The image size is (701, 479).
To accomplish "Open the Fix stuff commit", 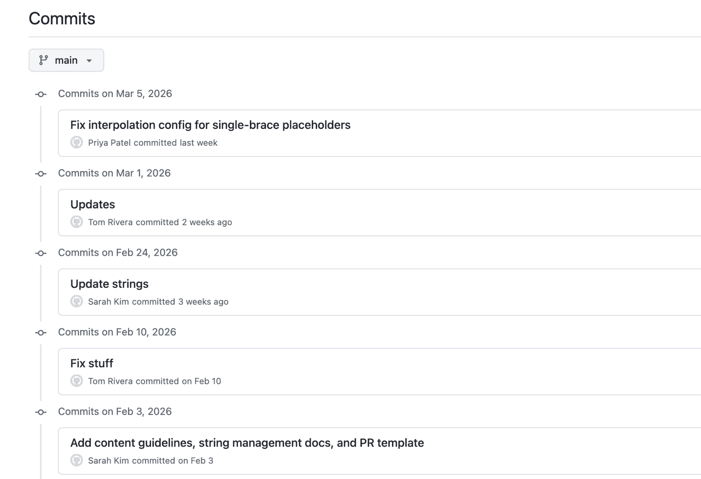I will (91, 363).
